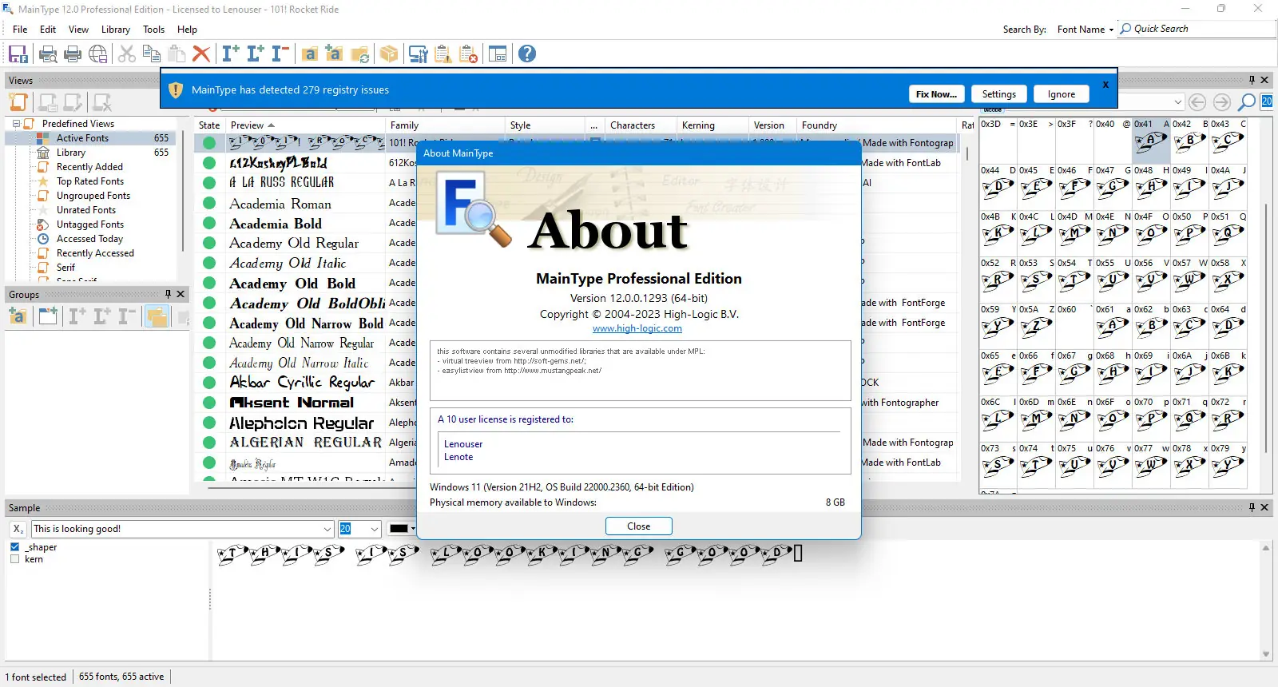
Task: Toggle the green state dot for Academia Bold
Action: (x=209, y=223)
